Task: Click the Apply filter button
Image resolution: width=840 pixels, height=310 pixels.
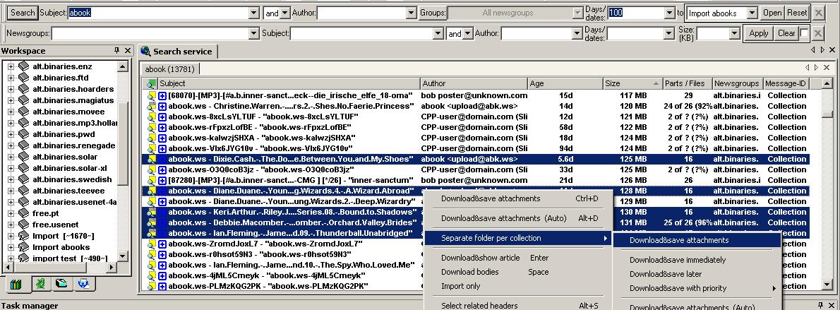Action: 759,33
